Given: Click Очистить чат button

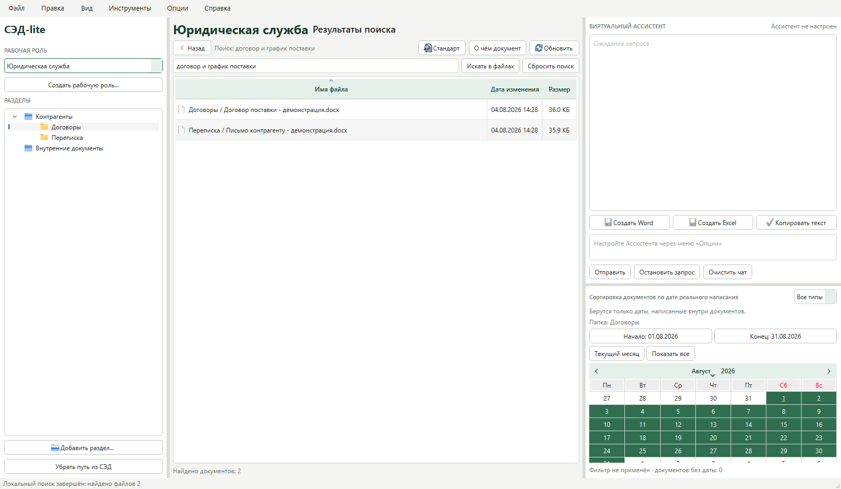Looking at the screenshot, I should coord(727,272).
